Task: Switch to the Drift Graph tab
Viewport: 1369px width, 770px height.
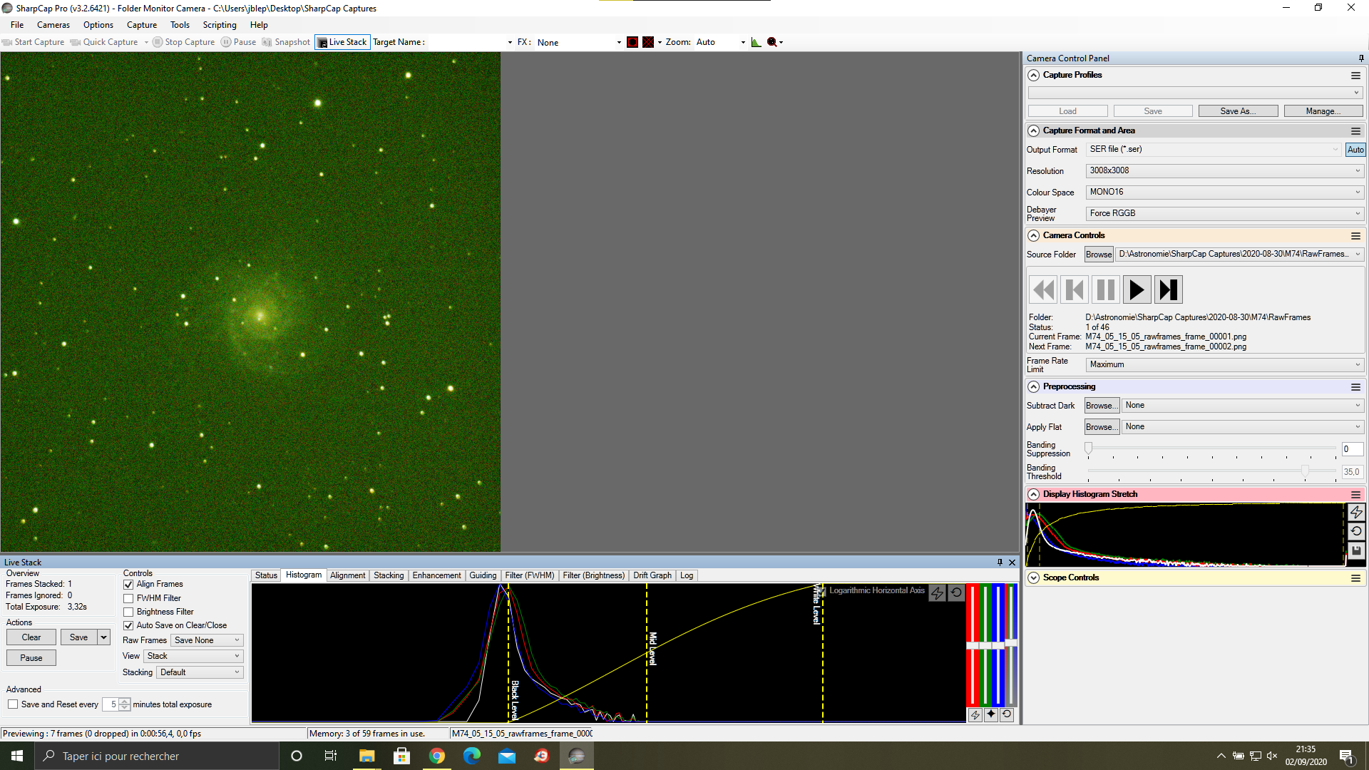Action: coord(652,575)
